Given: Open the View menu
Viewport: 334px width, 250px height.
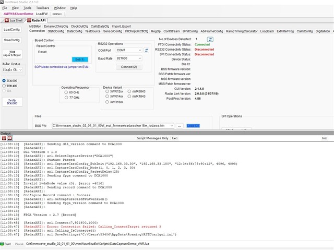Looking at the screenshot, I should [15, 8].
